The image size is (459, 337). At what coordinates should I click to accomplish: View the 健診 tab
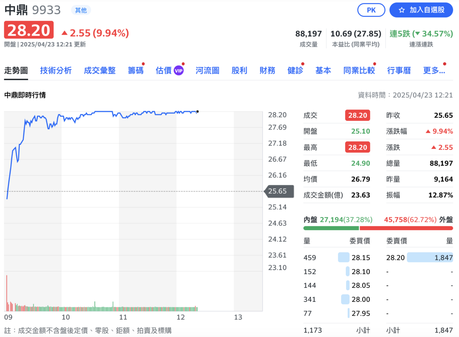[295, 71]
